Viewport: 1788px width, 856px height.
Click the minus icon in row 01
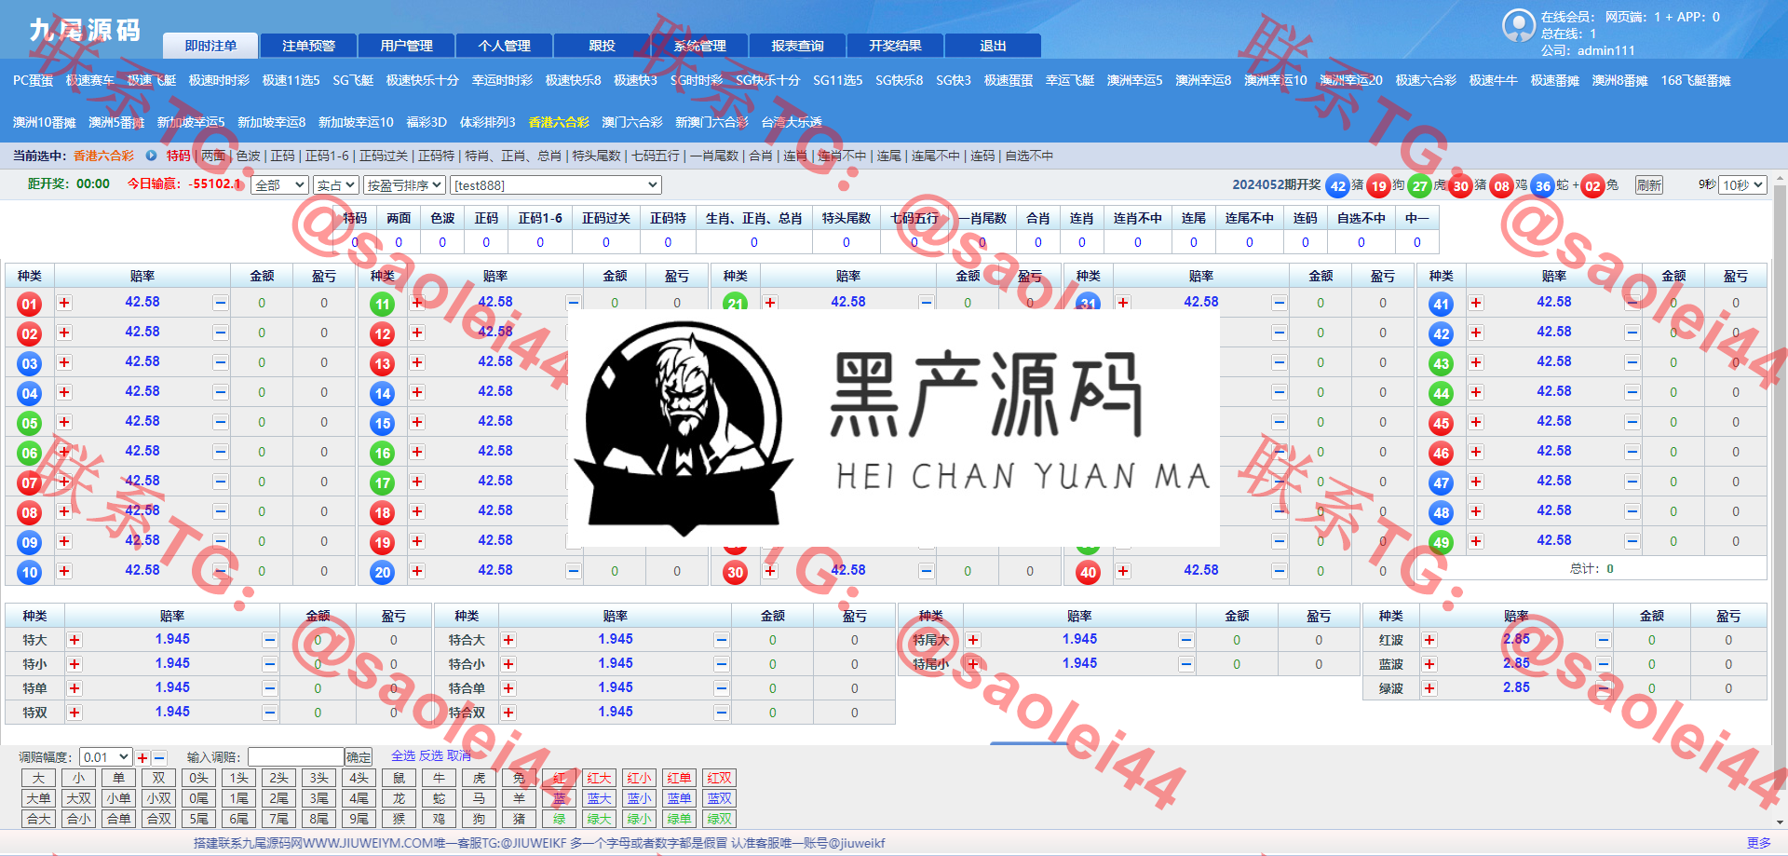(221, 303)
